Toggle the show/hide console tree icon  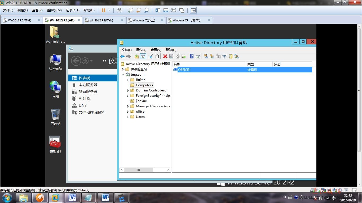(143, 56)
